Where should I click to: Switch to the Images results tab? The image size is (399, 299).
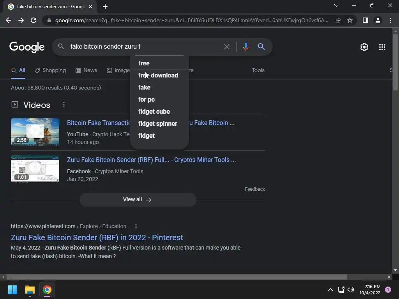click(x=118, y=70)
